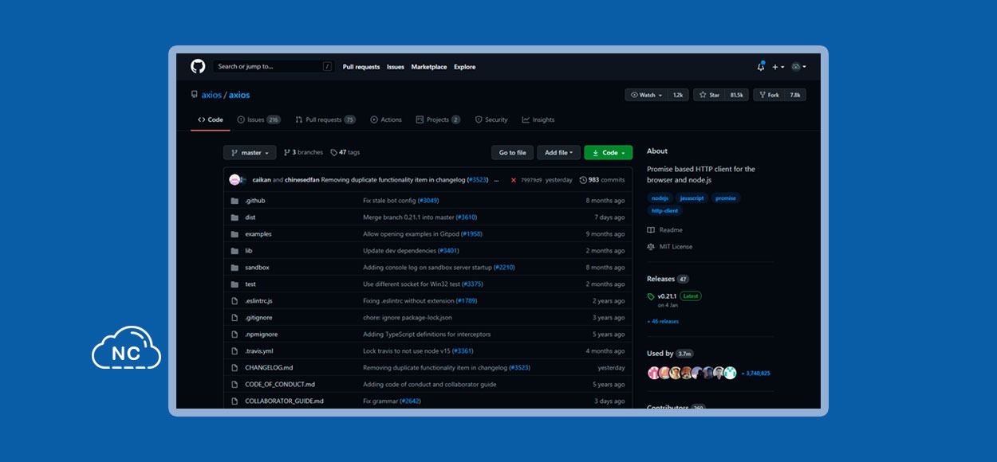Click the commit author avatar next to caikan

pos(234,180)
